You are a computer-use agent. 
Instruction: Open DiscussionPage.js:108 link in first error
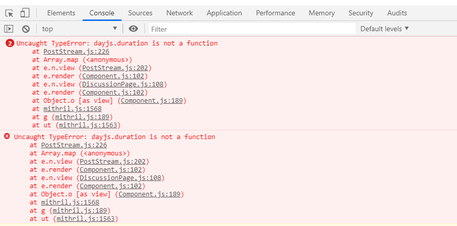[123, 84]
